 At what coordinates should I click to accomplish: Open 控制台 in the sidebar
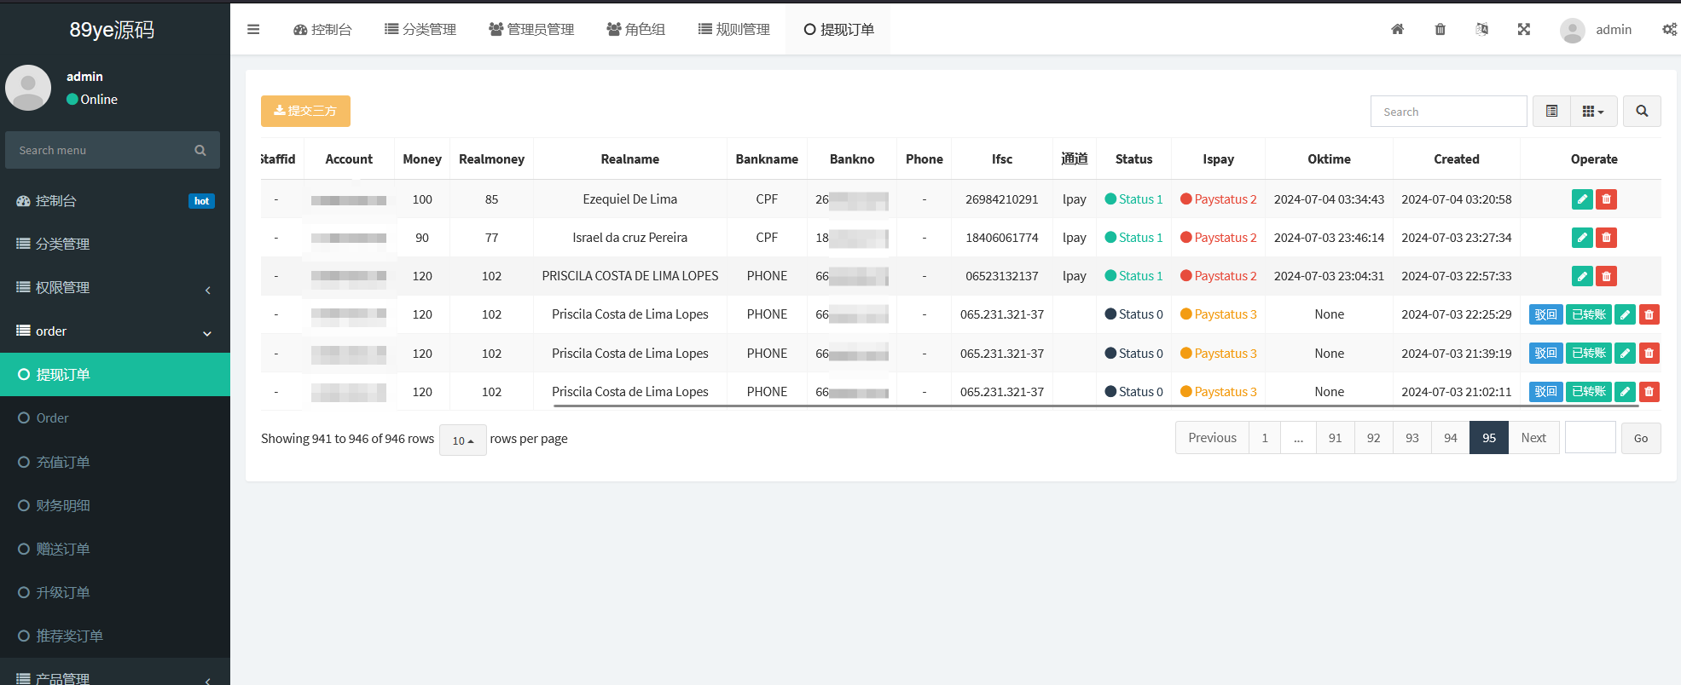(115, 201)
